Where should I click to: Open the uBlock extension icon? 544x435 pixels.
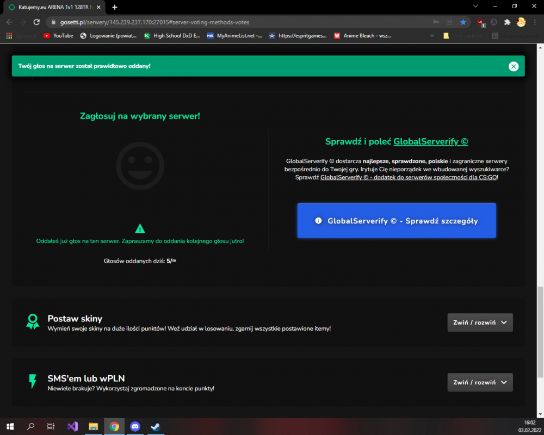(x=481, y=22)
